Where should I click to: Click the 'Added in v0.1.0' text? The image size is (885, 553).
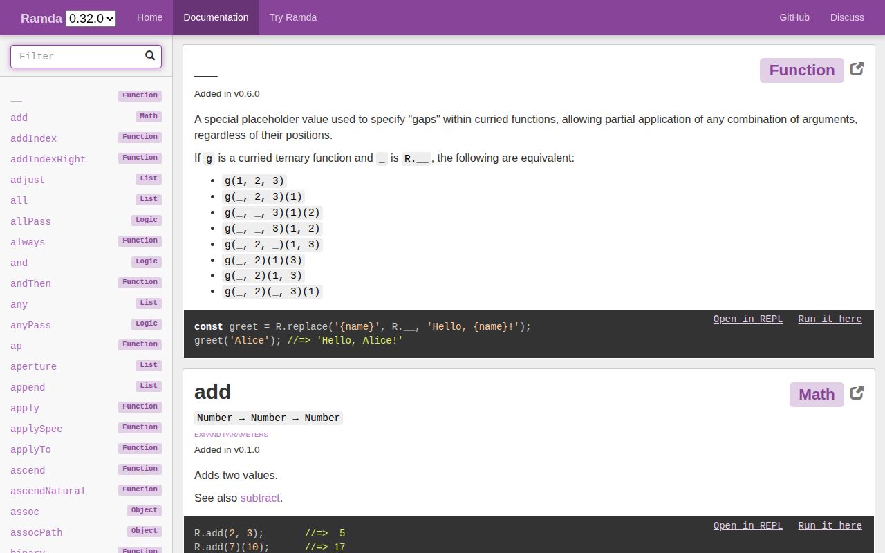click(227, 450)
